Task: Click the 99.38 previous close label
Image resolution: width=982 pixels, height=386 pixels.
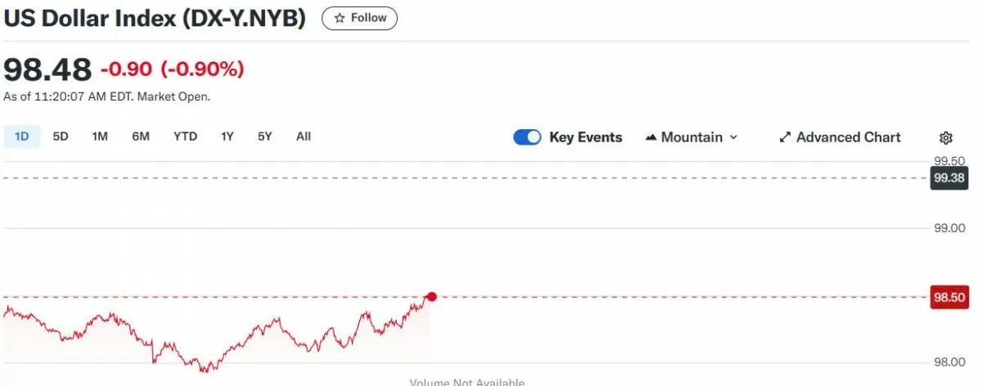Action: [948, 177]
